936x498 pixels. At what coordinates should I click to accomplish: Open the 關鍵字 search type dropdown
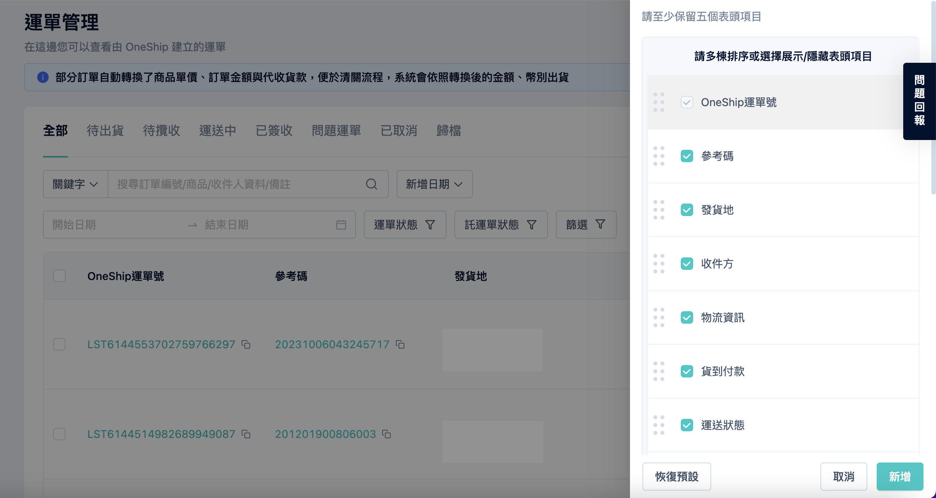[x=75, y=184]
